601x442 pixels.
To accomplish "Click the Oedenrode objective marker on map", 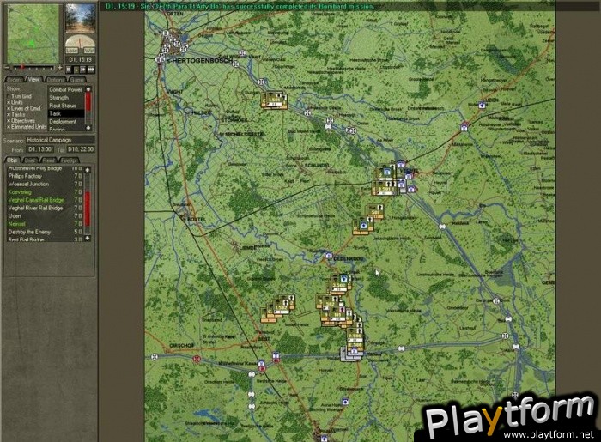I will 329,257.
